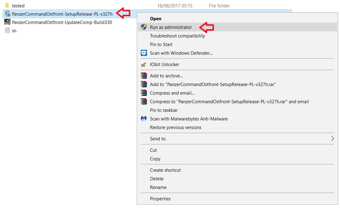Click the sn text file icon
The width and height of the screenshot is (340, 208).
click(7, 30)
